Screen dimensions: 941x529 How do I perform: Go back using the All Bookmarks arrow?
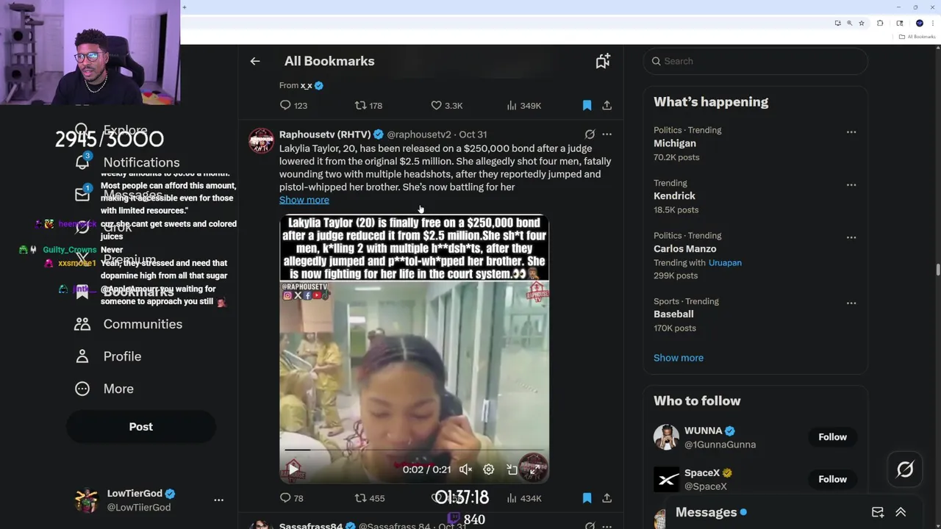[255, 61]
